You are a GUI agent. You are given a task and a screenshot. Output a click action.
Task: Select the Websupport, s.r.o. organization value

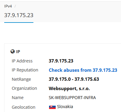pos(69,89)
